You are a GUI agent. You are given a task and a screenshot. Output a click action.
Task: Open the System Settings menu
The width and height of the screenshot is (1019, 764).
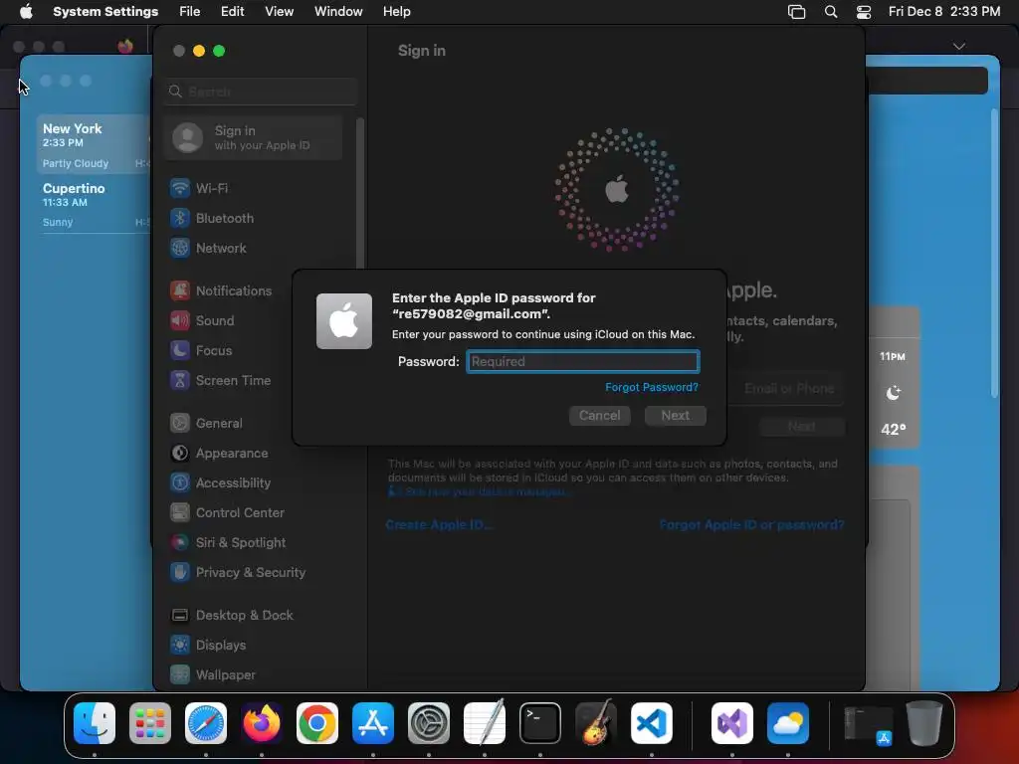point(105,12)
